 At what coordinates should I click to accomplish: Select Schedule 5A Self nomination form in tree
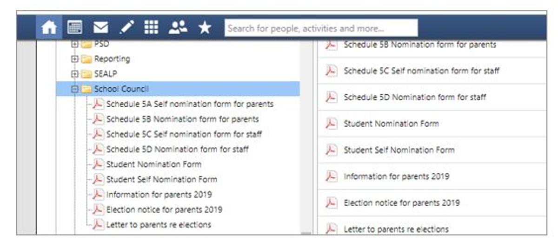189,104
